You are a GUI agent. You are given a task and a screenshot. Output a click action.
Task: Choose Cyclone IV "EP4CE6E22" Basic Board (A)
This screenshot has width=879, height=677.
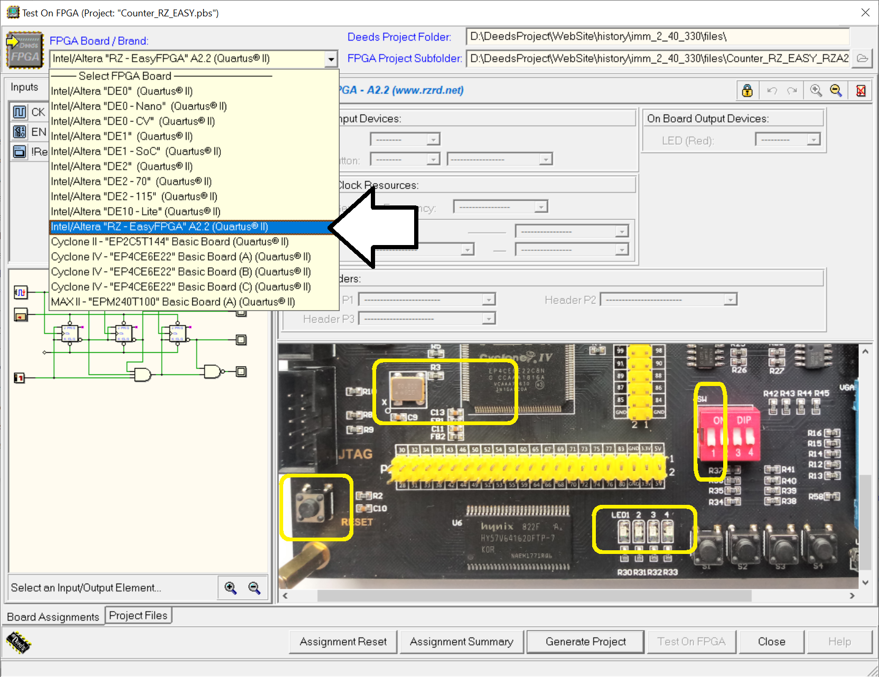coord(194,257)
